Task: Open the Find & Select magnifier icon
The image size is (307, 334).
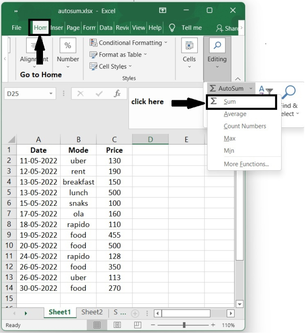Action: tap(288, 92)
